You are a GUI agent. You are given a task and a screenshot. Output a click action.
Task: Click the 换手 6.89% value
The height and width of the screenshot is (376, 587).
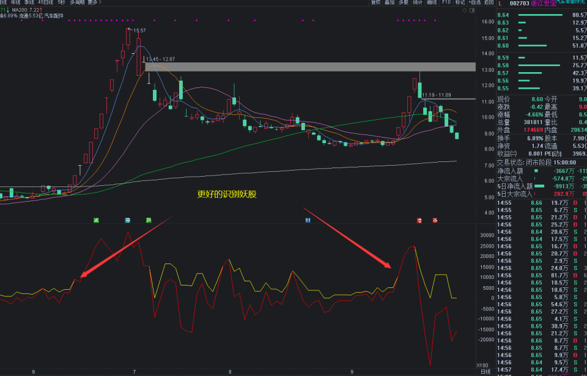click(534, 138)
